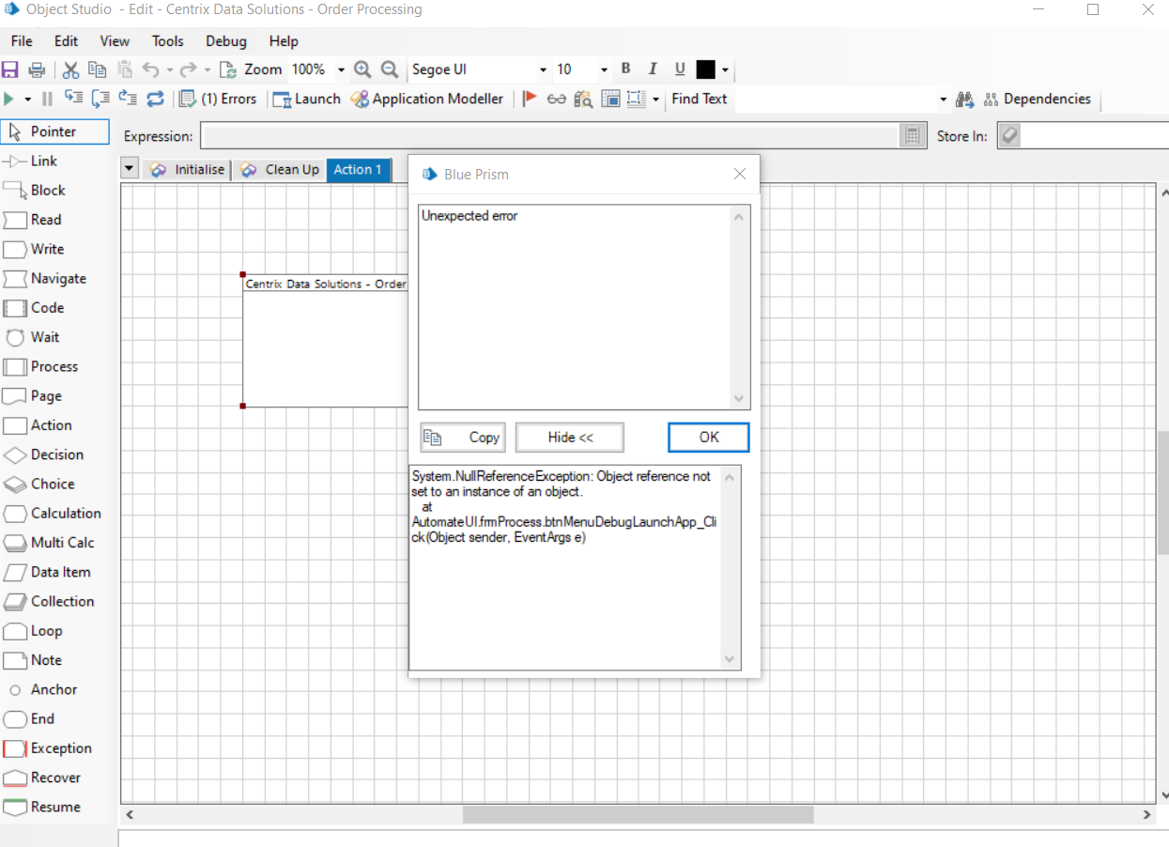The image size is (1169, 847).
Task: Toggle underline text formatting
Action: tap(679, 69)
